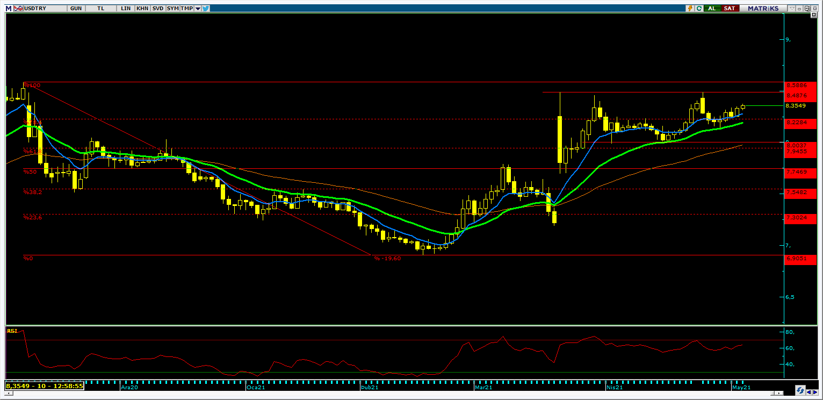The height and width of the screenshot is (400, 823).
Task: Open the TMP template menu
Action: tap(186, 9)
